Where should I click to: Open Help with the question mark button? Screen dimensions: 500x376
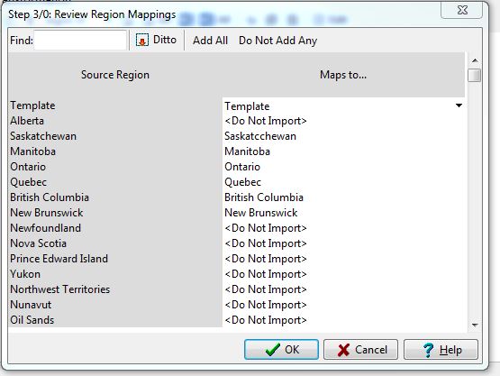coord(441,350)
